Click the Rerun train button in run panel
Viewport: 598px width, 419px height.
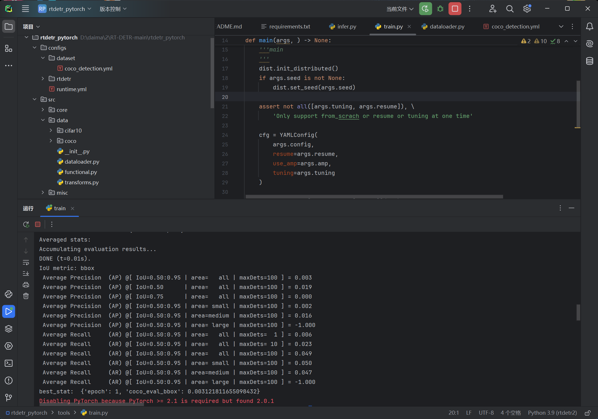pyautogui.click(x=26, y=224)
